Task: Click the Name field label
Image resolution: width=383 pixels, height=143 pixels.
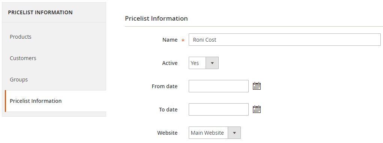Action: click(170, 40)
